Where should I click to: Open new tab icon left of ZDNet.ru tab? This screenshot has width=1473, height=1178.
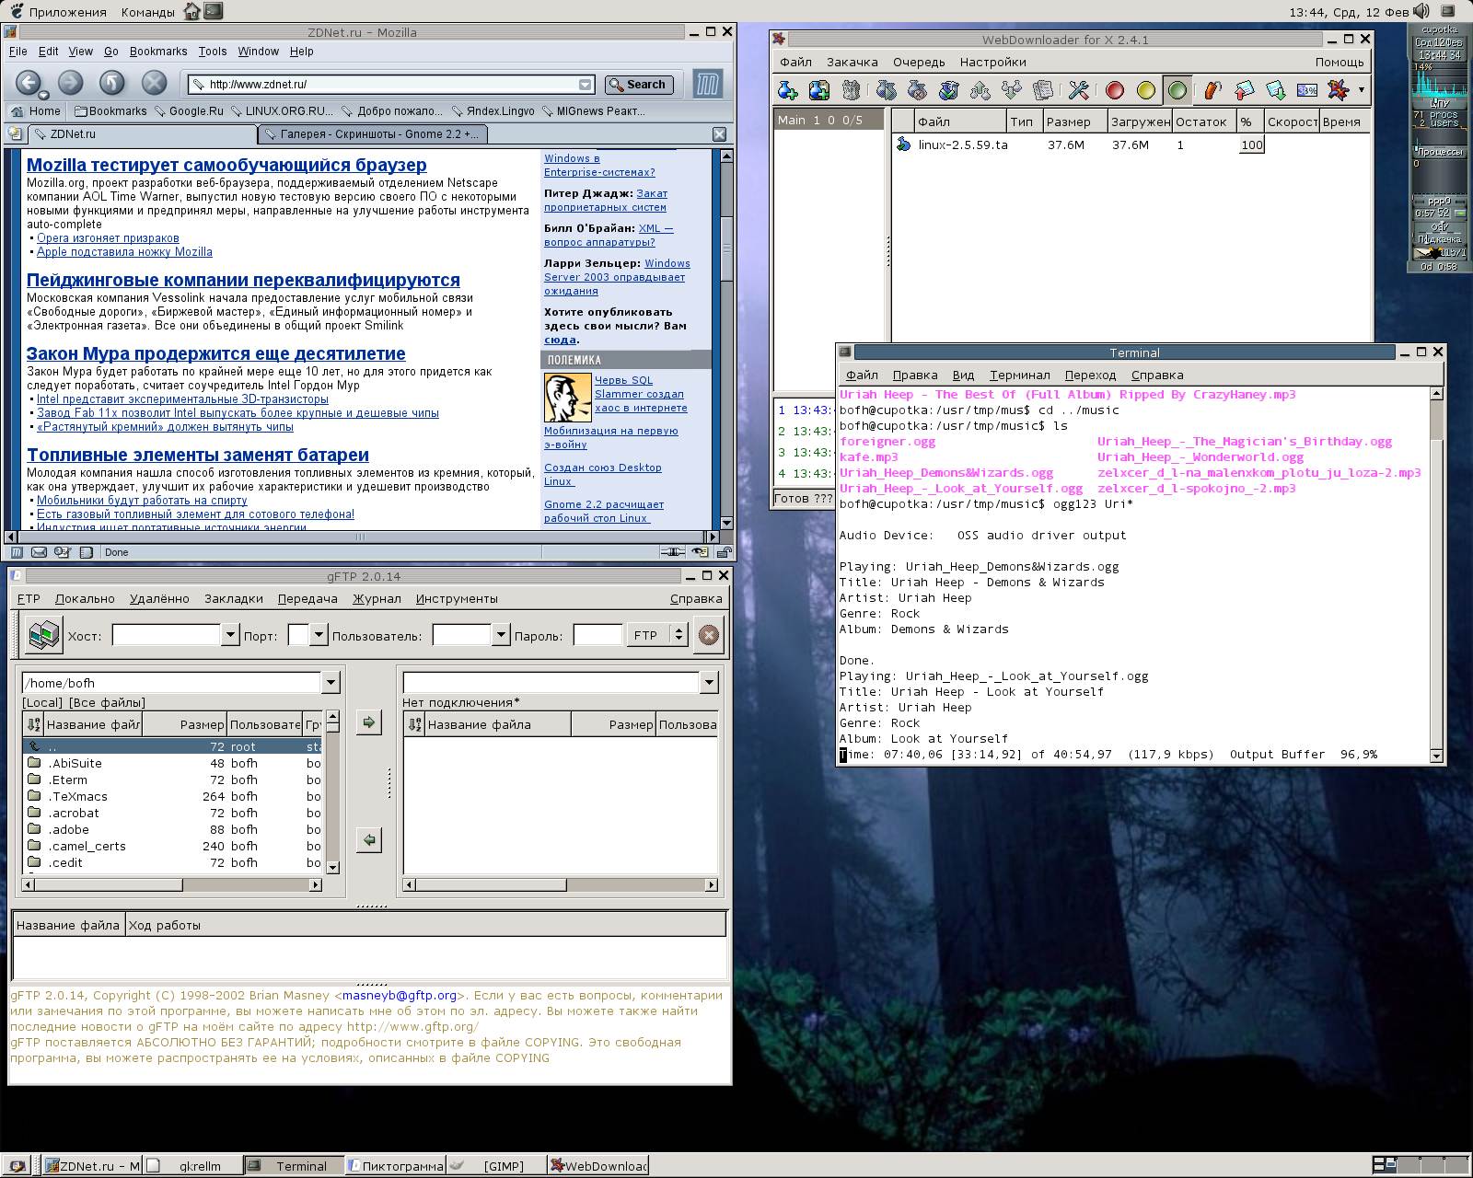pyautogui.click(x=14, y=134)
